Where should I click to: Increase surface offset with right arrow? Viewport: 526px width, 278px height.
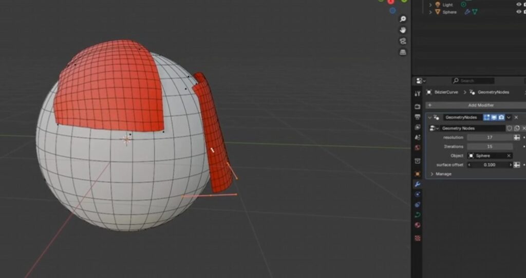pos(511,165)
